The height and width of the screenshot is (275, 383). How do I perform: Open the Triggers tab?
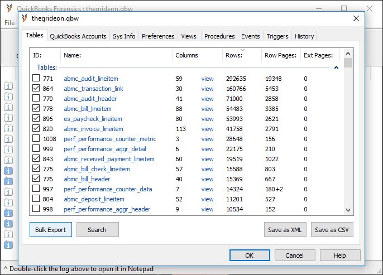277,36
